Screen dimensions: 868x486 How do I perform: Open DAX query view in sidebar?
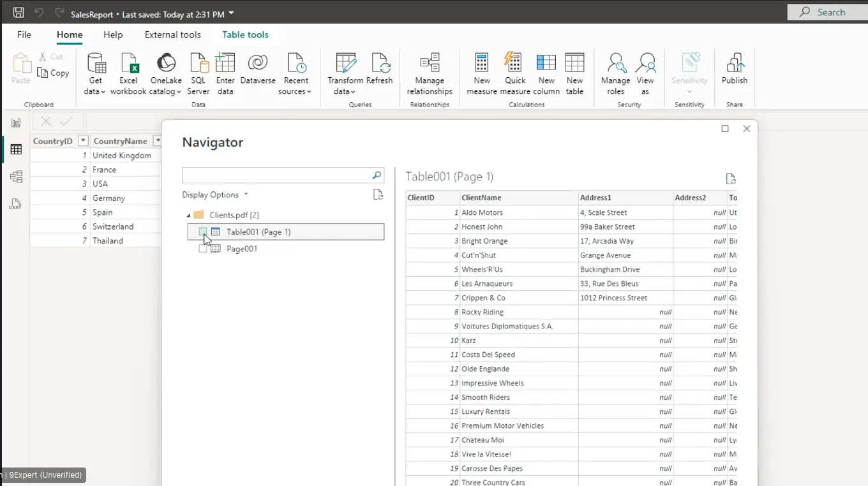pos(16,204)
